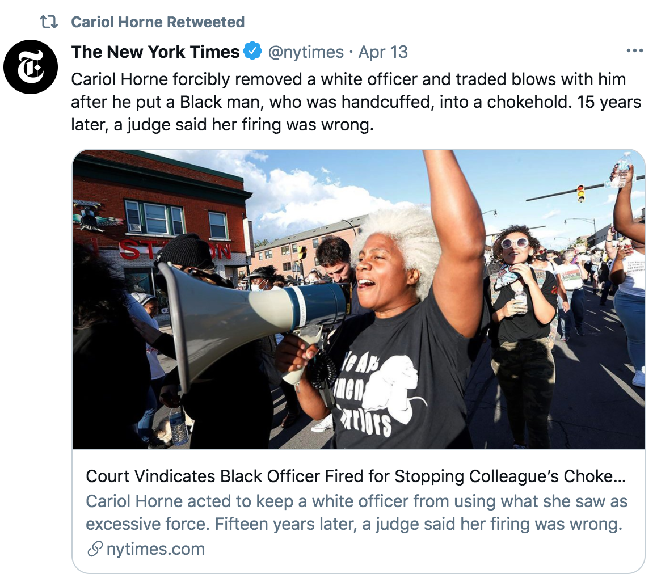Click the tweet line starting 'Cariol Horne forcibly removed'
The width and height of the screenshot is (657, 582).
[x=348, y=79]
